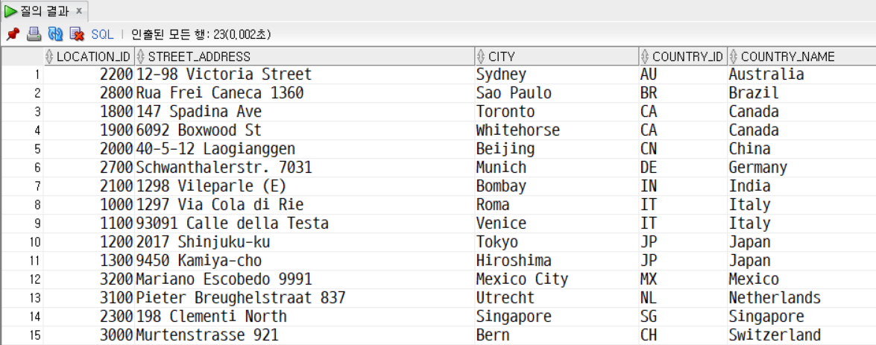Click cell '147 Spadina Ave'
Image resolution: width=876 pixels, height=345 pixels.
304,112
